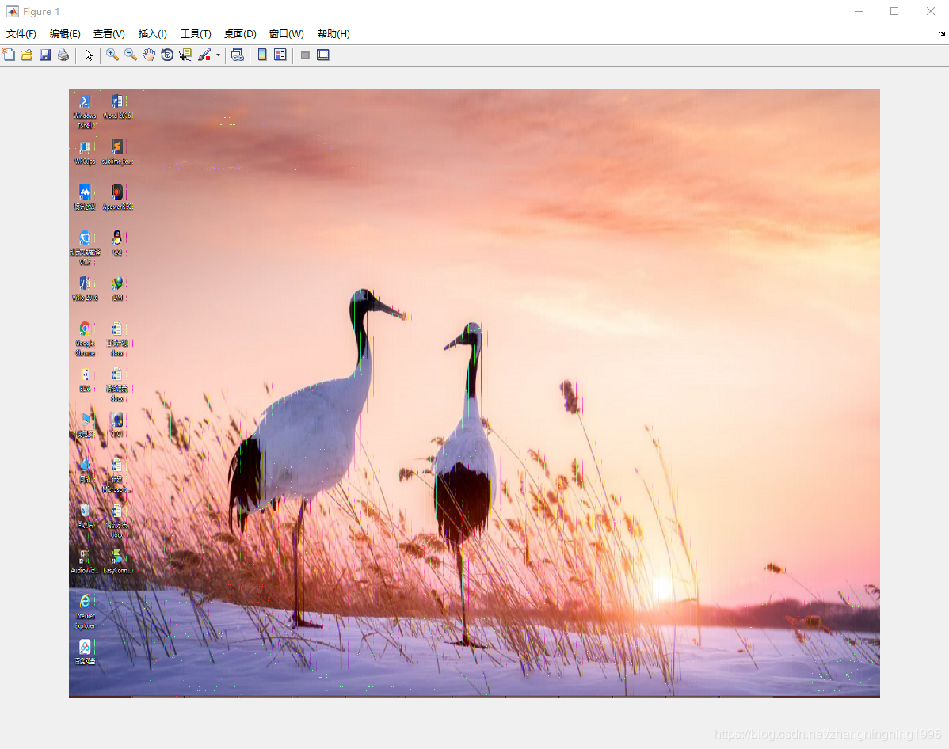Print the figure with the printer icon
The image size is (949, 749).
coord(63,55)
